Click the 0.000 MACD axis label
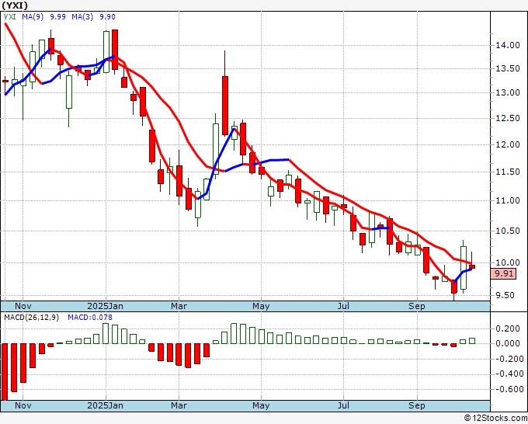This screenshot has width=528, height=424. click(x=509, y=343)
